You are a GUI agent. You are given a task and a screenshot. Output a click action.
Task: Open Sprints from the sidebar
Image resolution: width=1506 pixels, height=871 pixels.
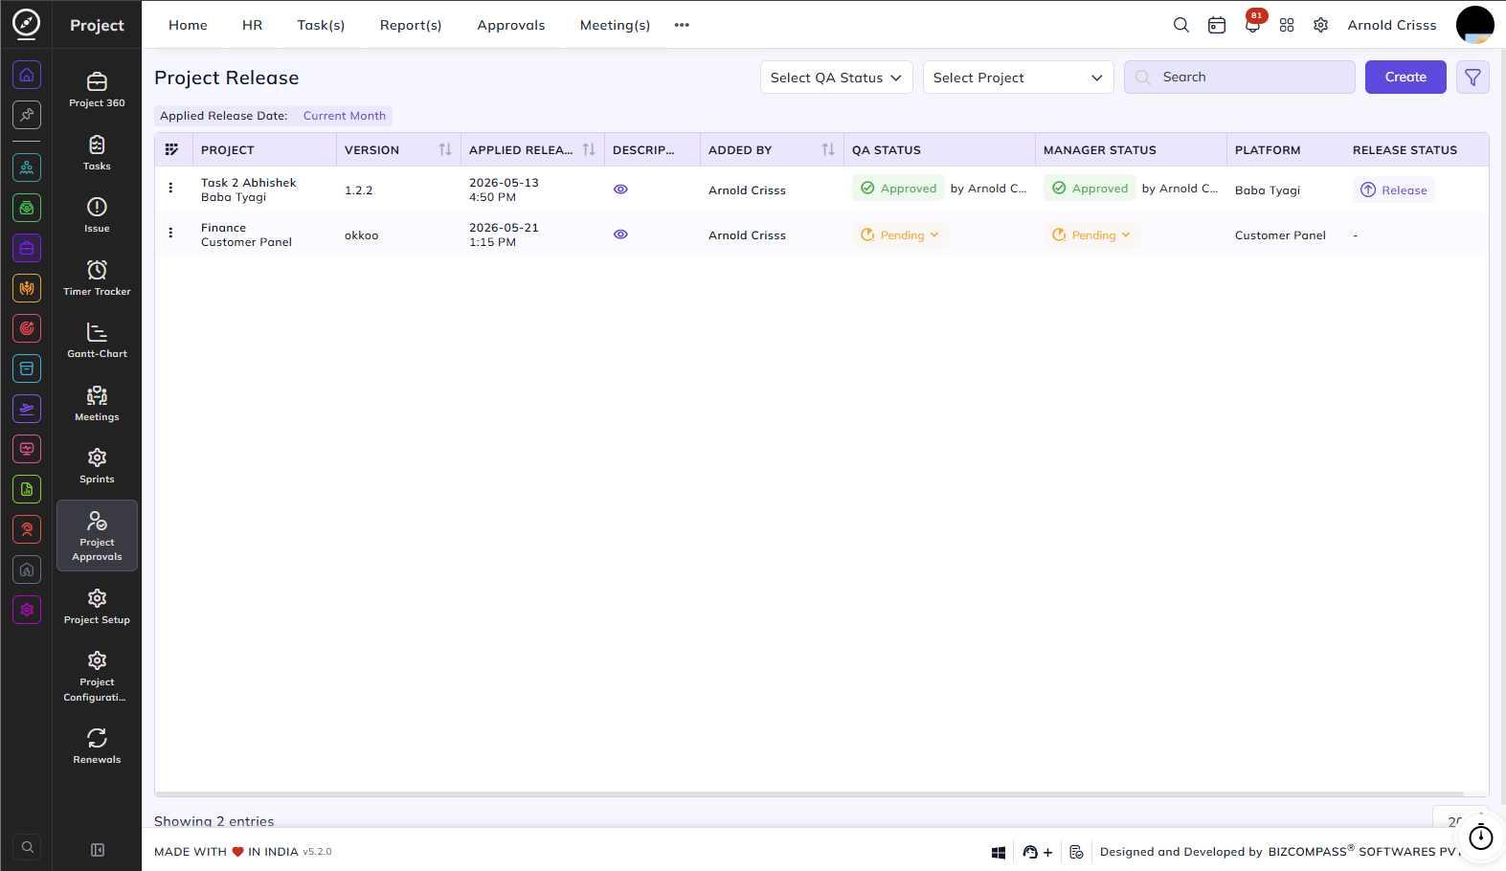coord(97,466)
